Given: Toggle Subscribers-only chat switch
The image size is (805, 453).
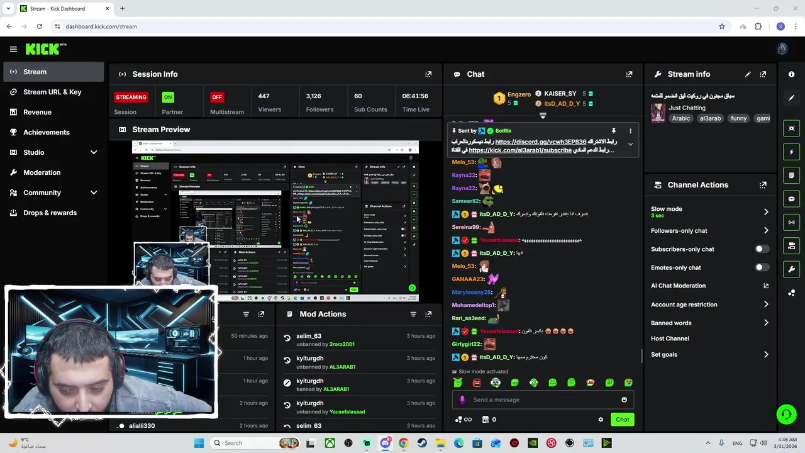Looking at the screenshot, I should [x=762, y=249].
